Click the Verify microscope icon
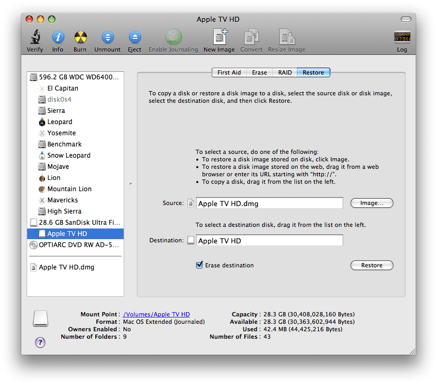 35,37
